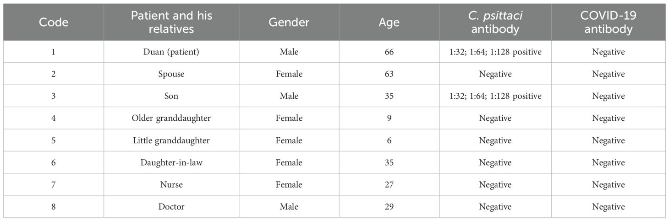Image resolution: width=669 pixels, height=221 pixels.
Task: Click the Nurse cell
Action: click(x=171, y=184)
